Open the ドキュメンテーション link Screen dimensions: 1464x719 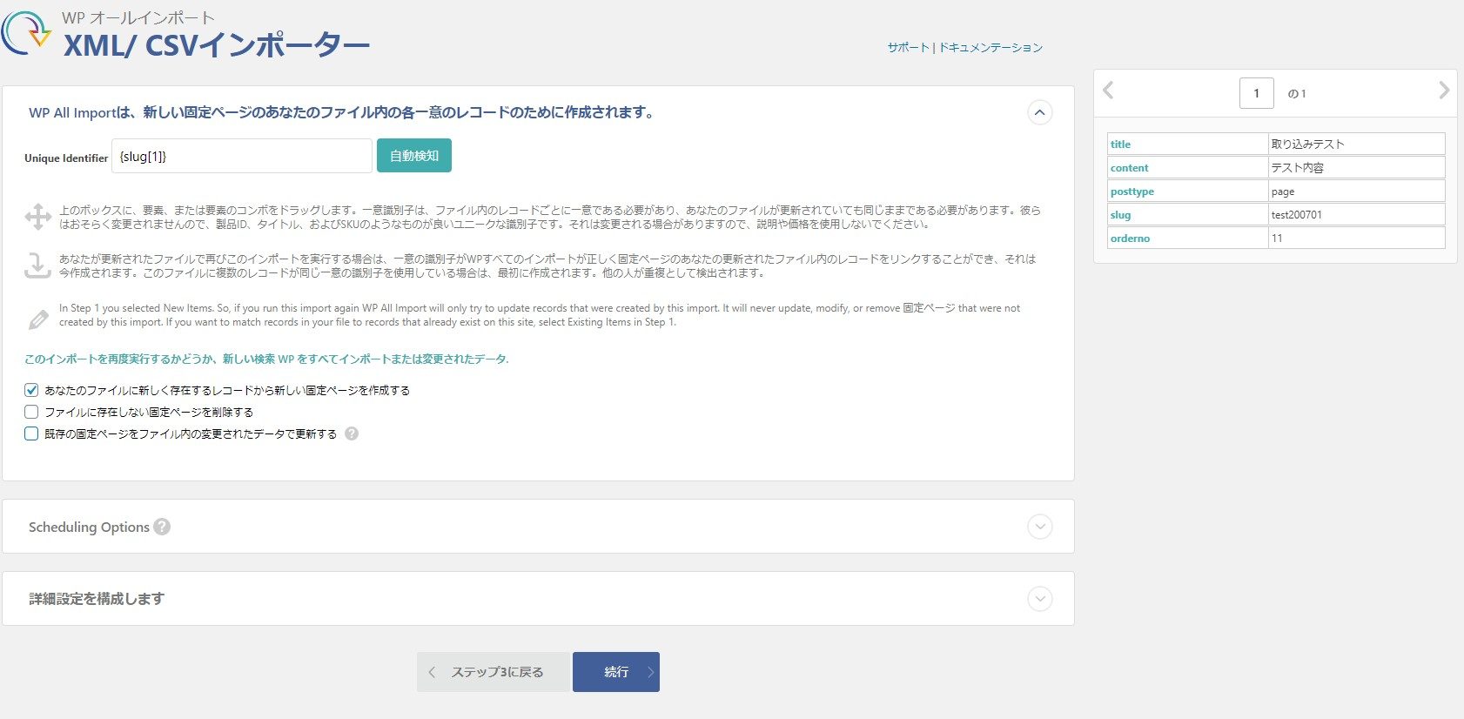991,48
